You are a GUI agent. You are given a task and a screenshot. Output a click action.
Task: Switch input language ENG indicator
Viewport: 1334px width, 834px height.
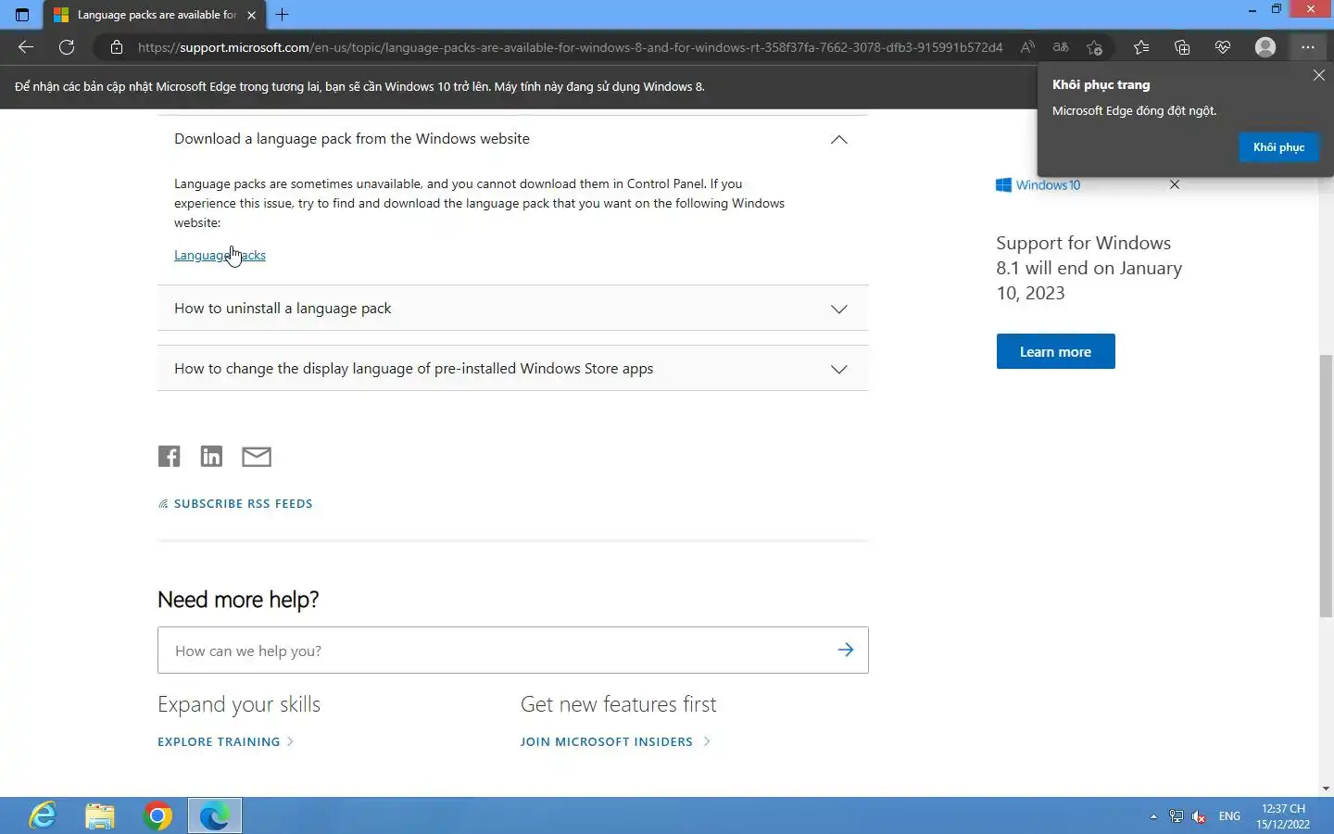1229,816
